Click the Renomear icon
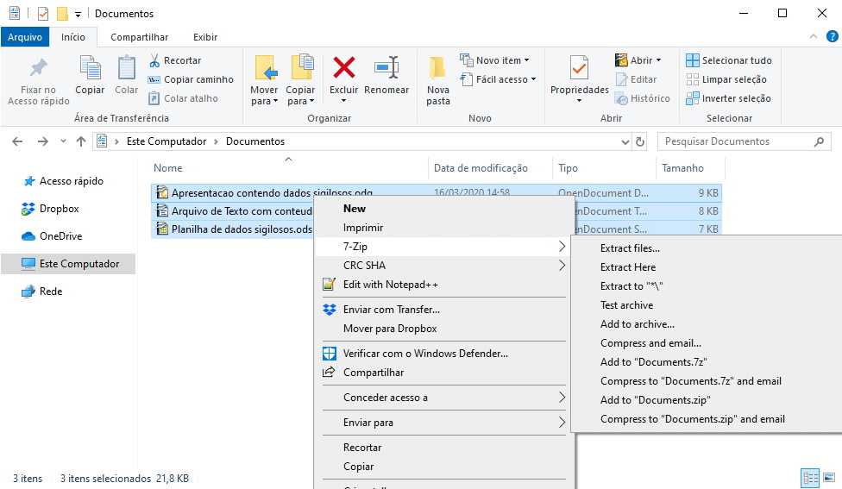 point(386,67)
